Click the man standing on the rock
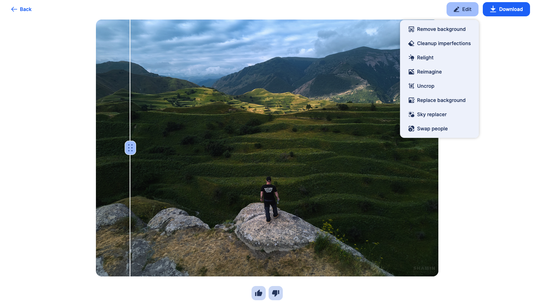 [270, 199]
